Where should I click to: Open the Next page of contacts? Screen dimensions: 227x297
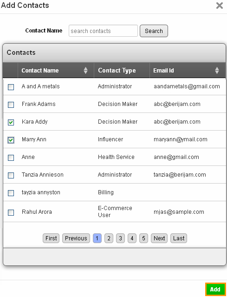[x=159, y=238]
